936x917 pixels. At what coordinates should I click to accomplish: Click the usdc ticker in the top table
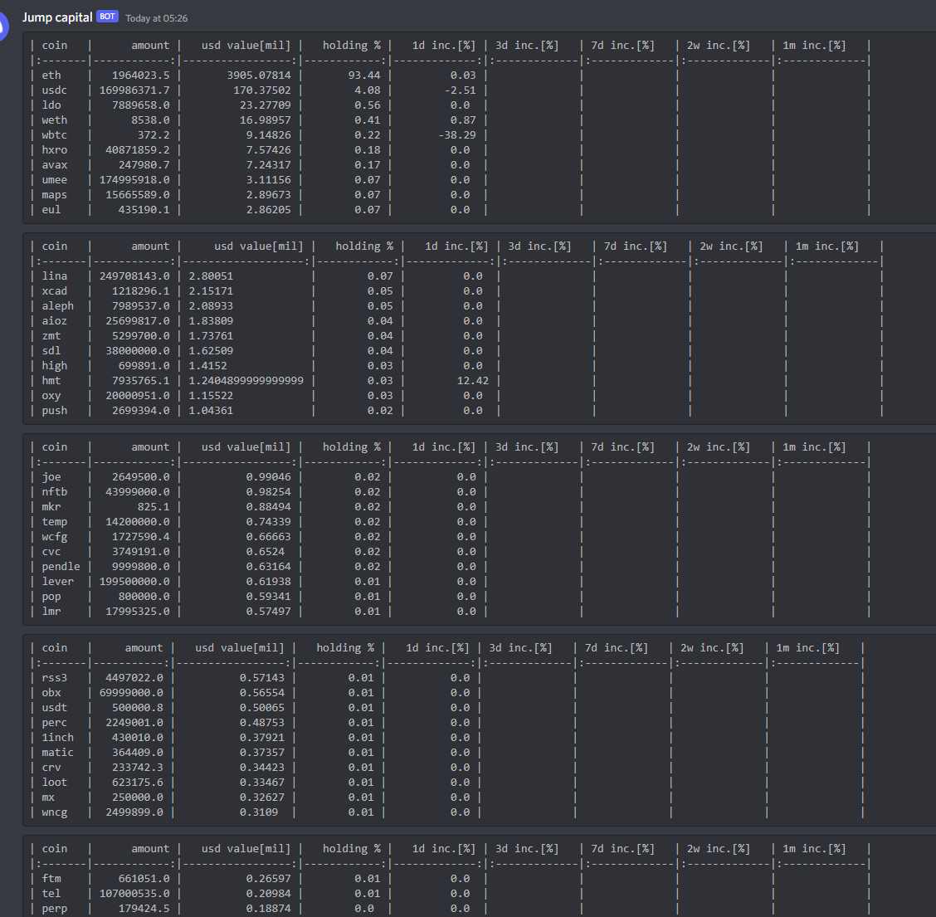tap(54, 90)
